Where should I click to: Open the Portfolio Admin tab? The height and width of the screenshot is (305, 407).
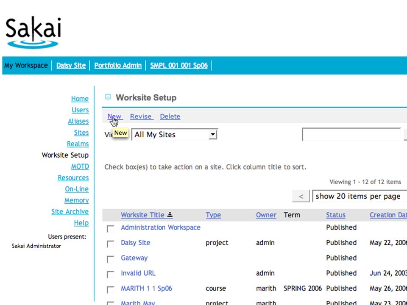coord(118,65)
